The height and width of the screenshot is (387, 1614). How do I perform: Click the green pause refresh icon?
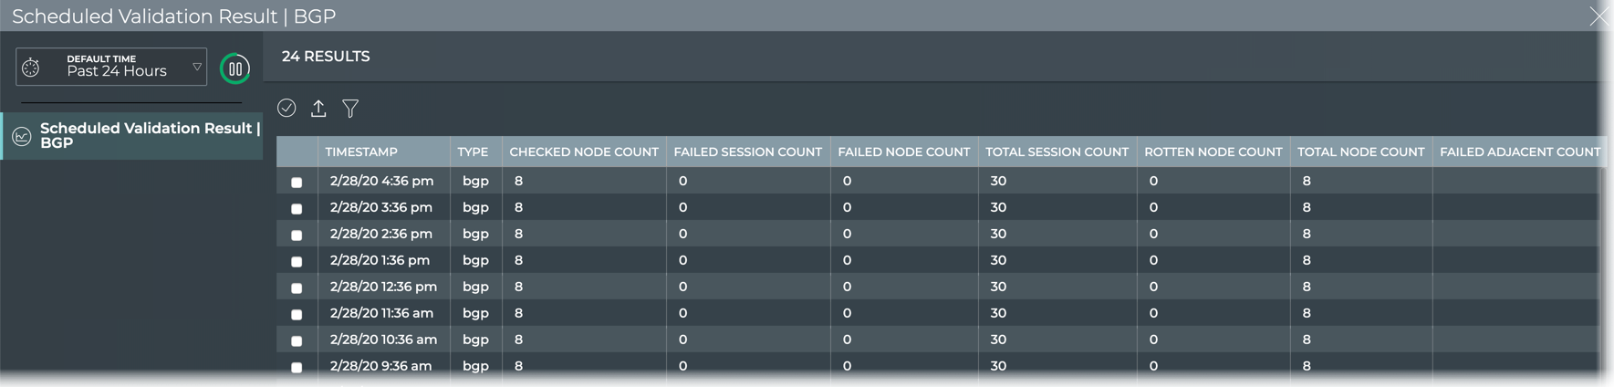[x=235, y=68]
